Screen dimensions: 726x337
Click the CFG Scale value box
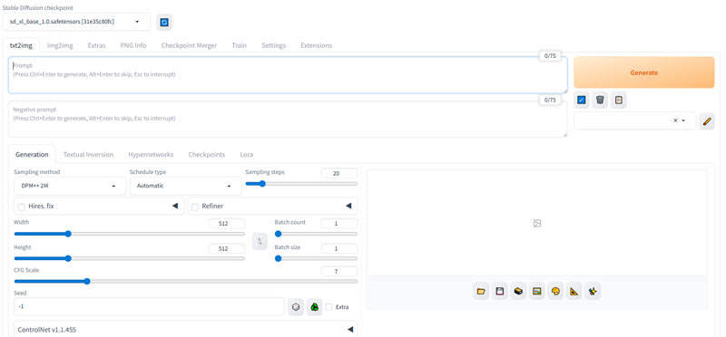click(x=338, y=272)
